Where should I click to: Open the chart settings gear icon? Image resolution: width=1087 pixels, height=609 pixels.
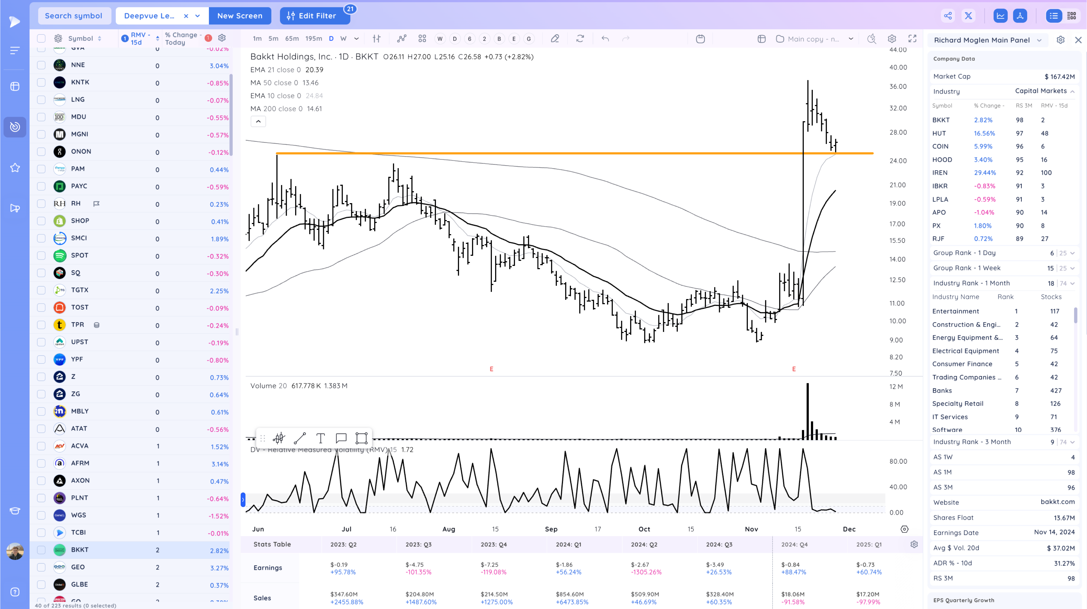point(892,39)
